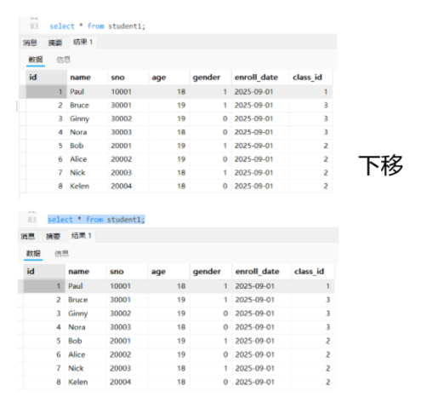Click the name column header in lower grid
Screen dimensions: 444x408
86,272
